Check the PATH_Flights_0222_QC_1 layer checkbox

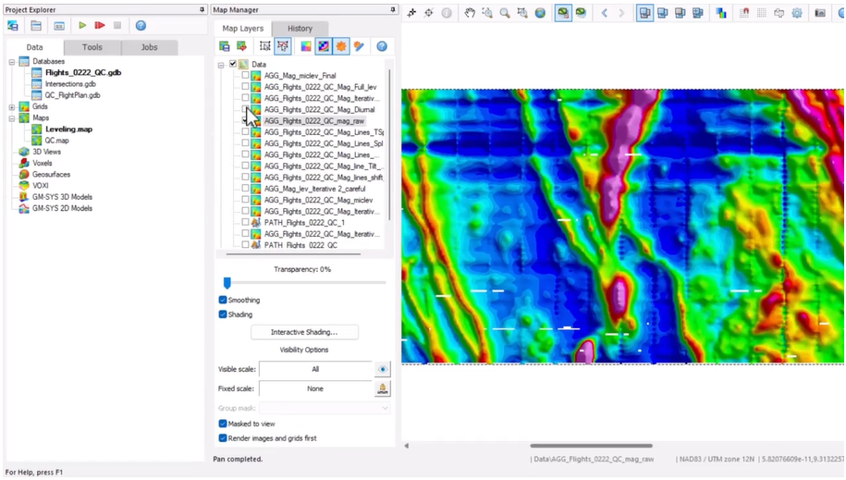246,222
